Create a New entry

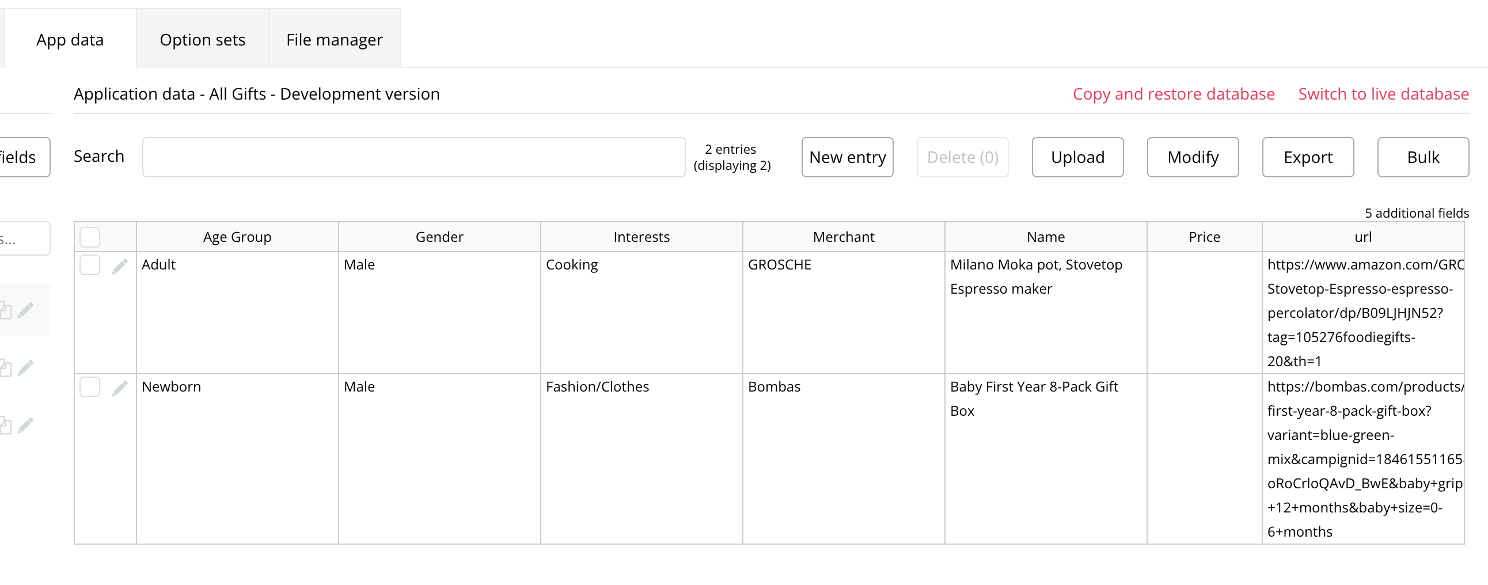847,157
